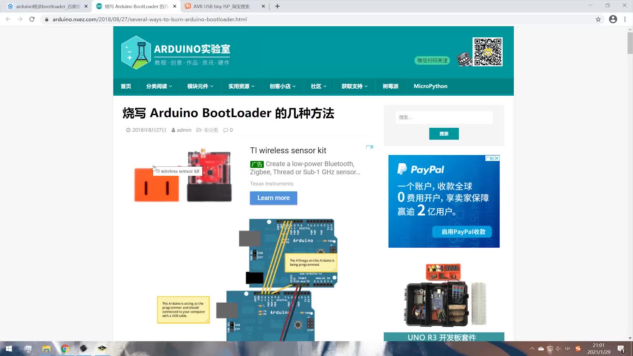The height and width of the screenshot is (356, 633).
Task: Open the 实用资源 menu item
Action: tap(241, 86)
